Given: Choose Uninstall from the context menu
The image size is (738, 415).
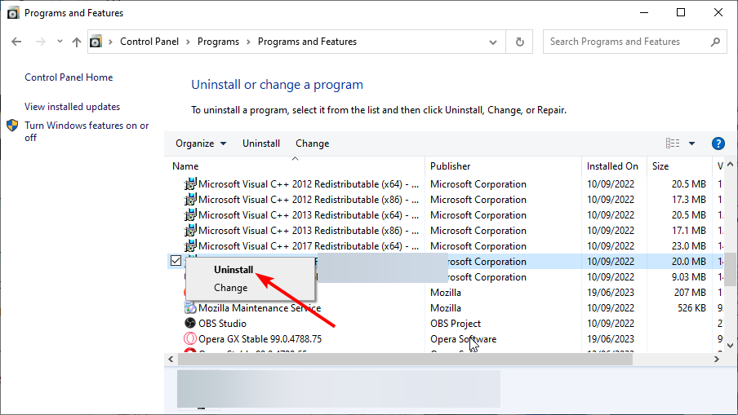Looking at the screenshot, I should pos(233,270).
